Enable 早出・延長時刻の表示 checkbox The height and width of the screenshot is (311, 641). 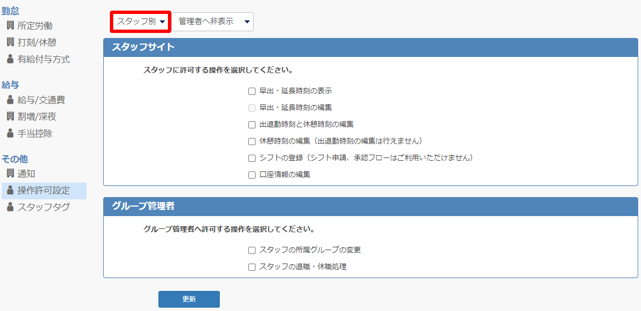coord(252,91)
